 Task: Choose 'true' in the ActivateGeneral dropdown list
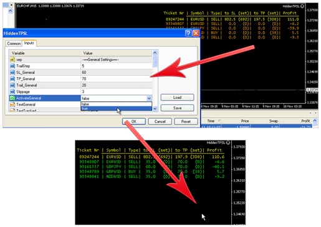[x=116, y=108]
